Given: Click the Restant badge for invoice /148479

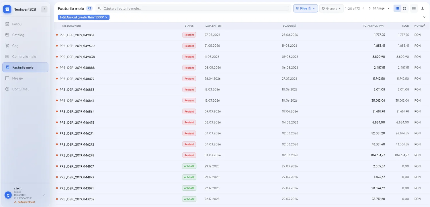Looking at the screenshot, I should click(189, 78).
